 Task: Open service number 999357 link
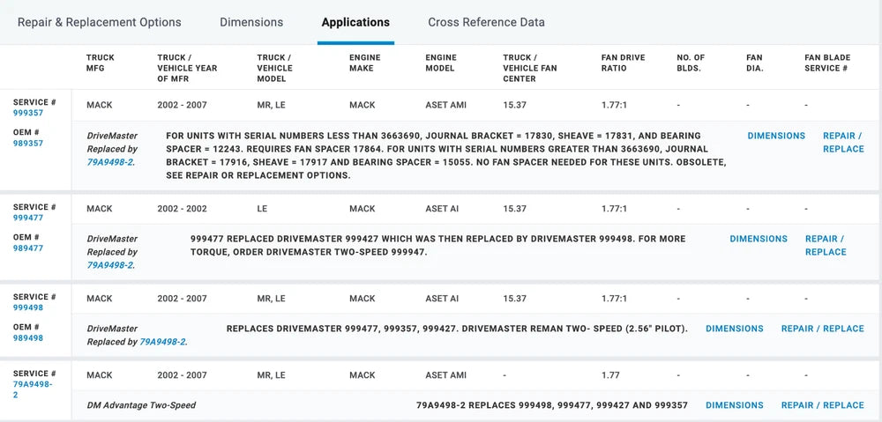(28, 114)
